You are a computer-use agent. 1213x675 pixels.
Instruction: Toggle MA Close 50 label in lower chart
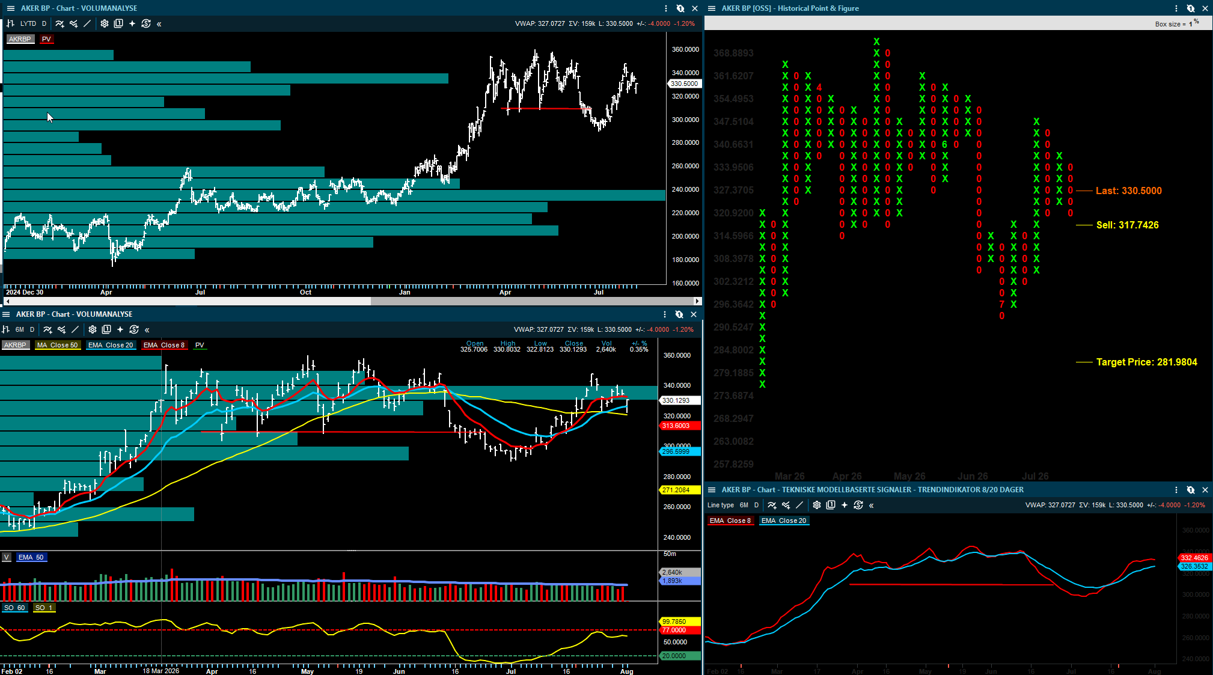(58, 345)
